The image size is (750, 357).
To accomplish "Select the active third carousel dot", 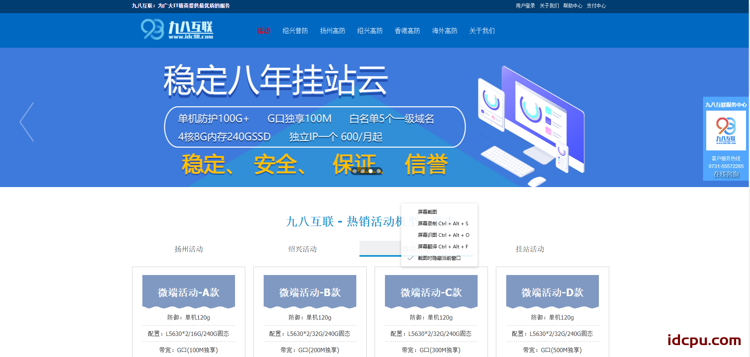I will (371, 171).
